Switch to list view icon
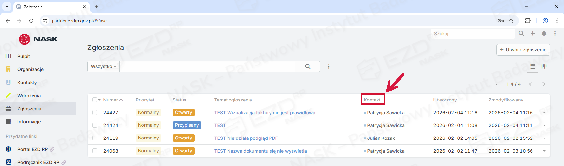Screen dimensions: 564x166 (x=532, y=66)
